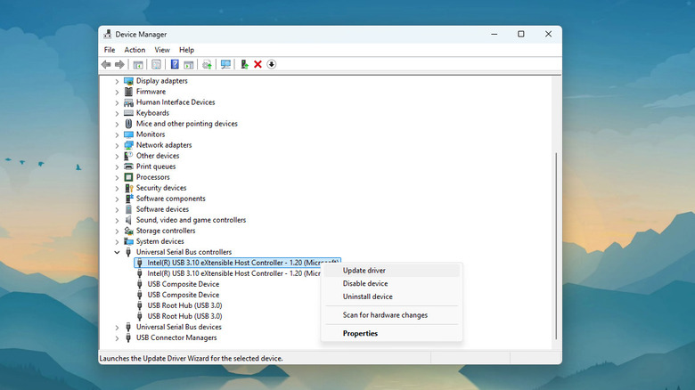This screenshot has width=695, height=390.
Task: Click the forward arrow in the toolbar
Action: click(119, 64)
